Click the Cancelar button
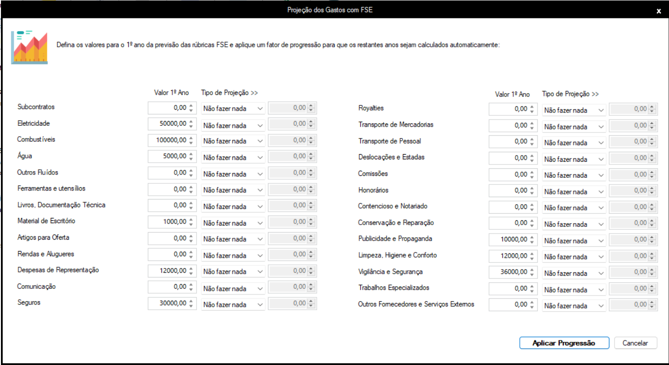Viewport: 669px width, 365px height. tap(635, 343)
